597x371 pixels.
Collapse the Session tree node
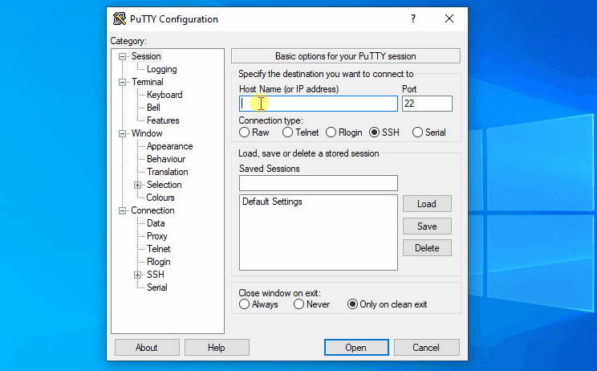(123, 56)
